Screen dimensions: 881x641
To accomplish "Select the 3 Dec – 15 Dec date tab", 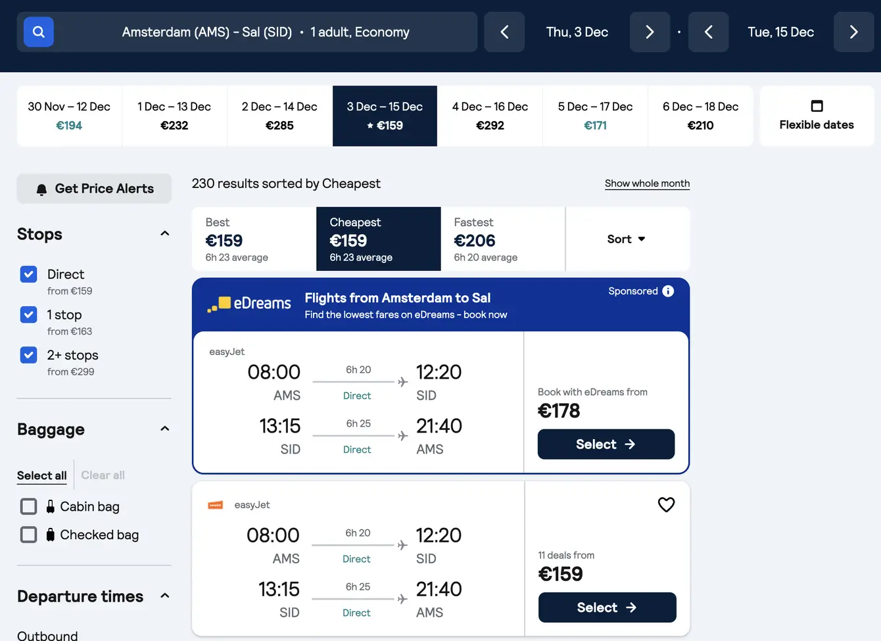I will [385, 116].
